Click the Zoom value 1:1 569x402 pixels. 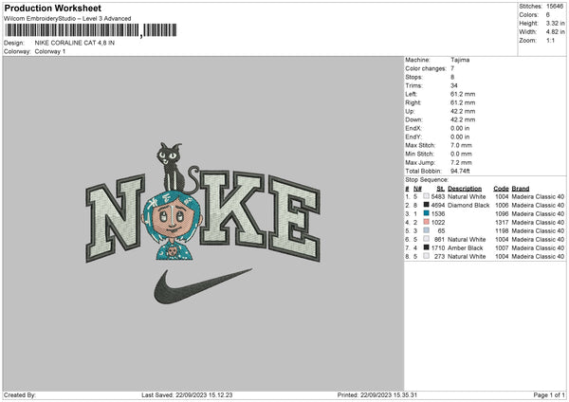click(550, 40)
